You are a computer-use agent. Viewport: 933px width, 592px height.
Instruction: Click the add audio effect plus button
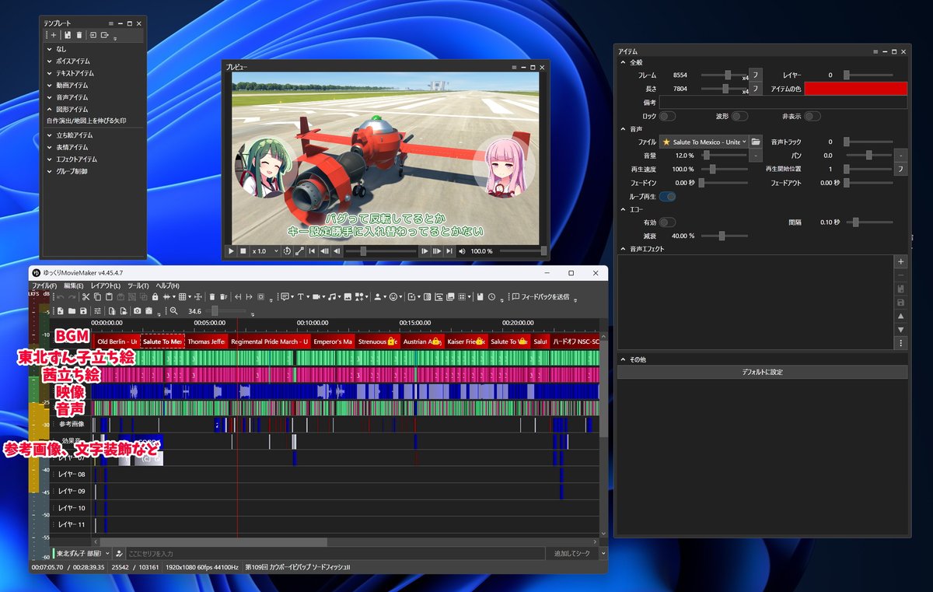(901, 262)
